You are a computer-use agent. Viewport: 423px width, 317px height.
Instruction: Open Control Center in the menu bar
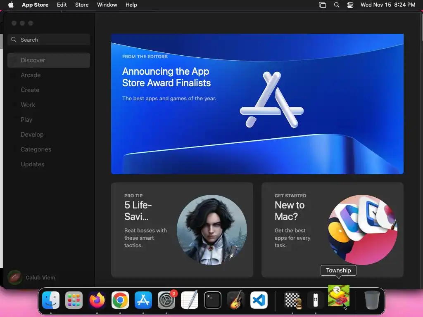[x=350, y=5]
